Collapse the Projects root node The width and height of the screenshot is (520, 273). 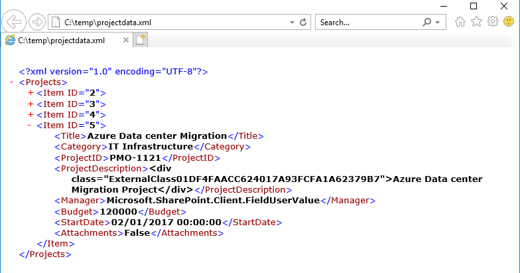[12, 82]
